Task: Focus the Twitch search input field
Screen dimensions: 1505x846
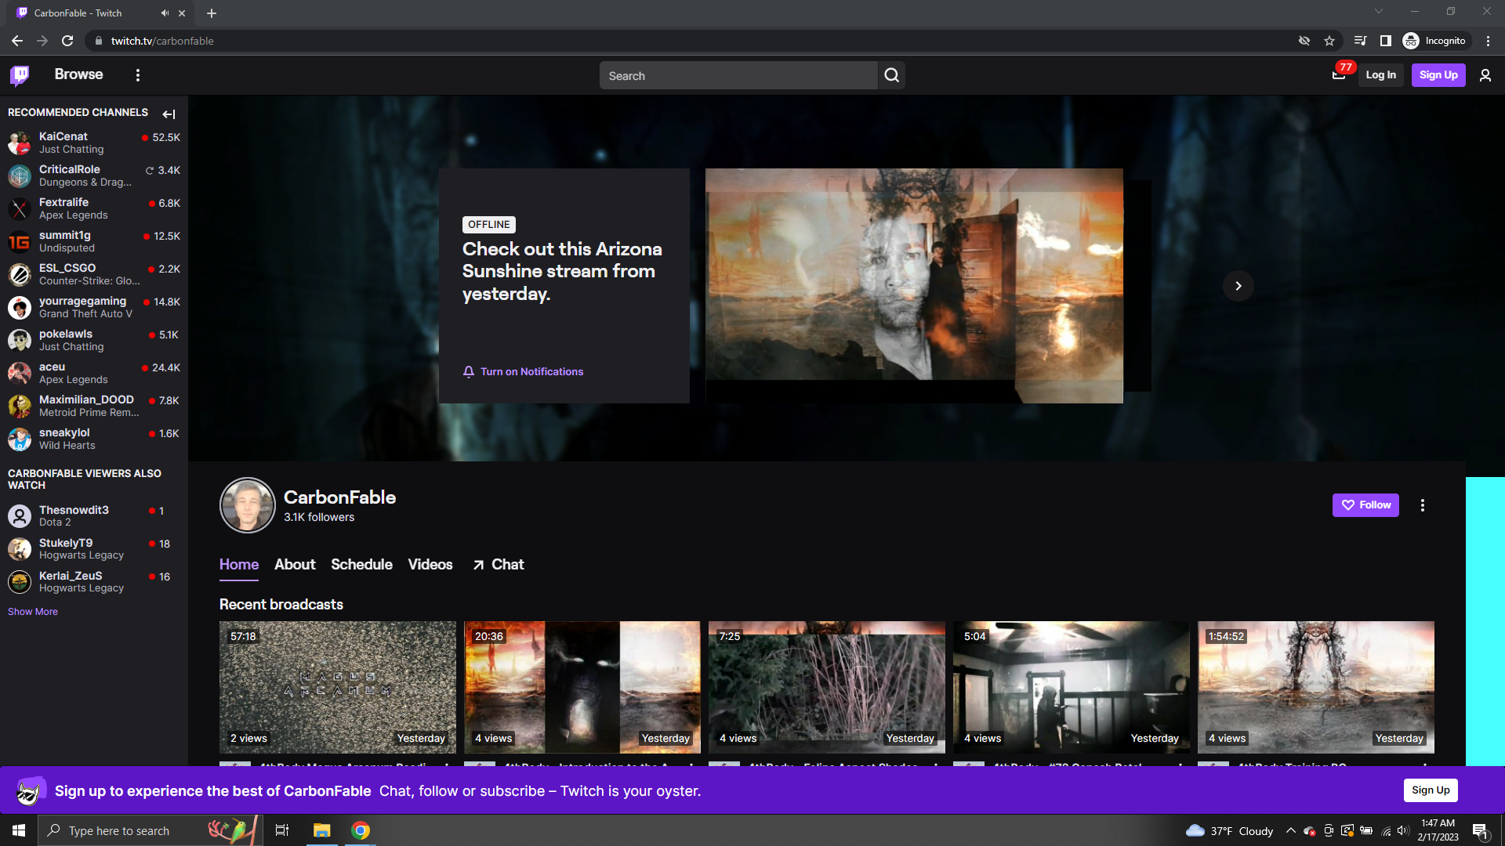Action: (x=737, y=75)
